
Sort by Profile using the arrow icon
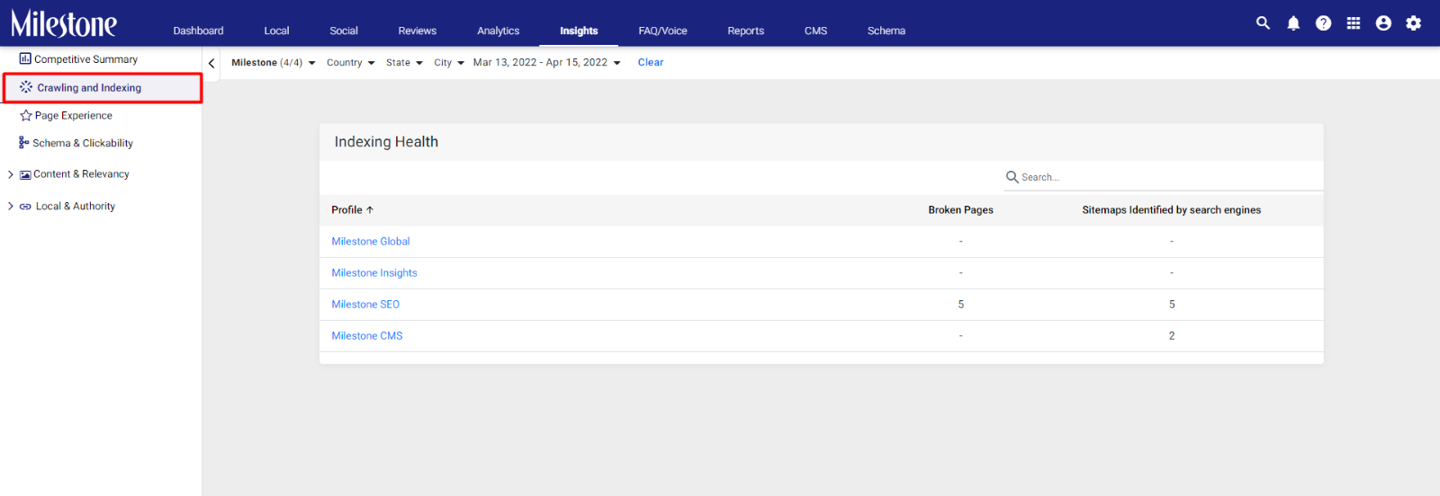(x=369, y=209)
